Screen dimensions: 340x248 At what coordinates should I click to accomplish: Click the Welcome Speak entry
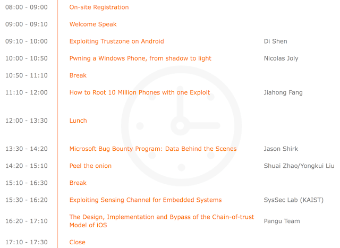[93, 24]
